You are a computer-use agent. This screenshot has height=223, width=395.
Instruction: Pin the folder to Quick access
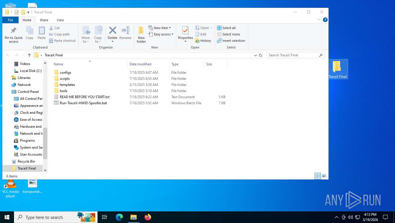(14, 35)
